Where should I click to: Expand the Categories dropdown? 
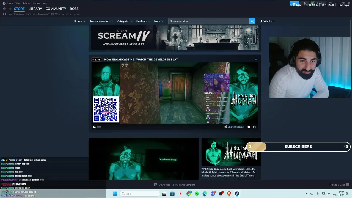[x=125, y=21]
